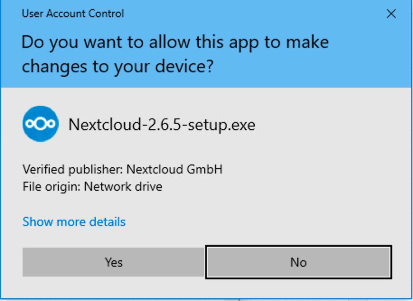This screenshot has height=301, width=413.
Task: Open the Show more details link
Action: click(74, 222)
